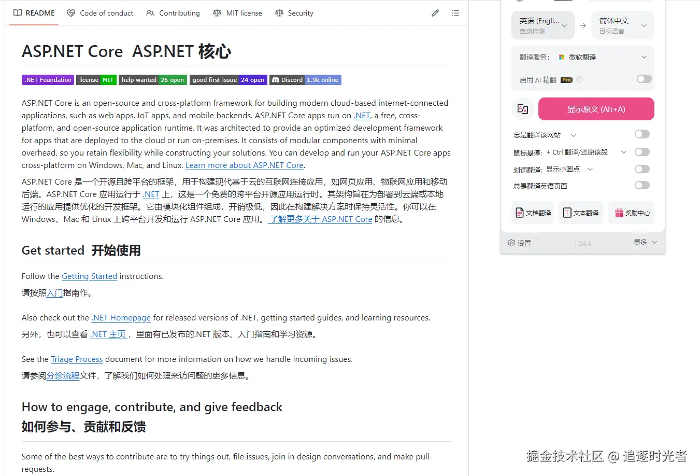The height and width of the screenshot is (476, 700).
Task: Open the 翻译服务 微软翻译 dropdown
Action: 603,57
